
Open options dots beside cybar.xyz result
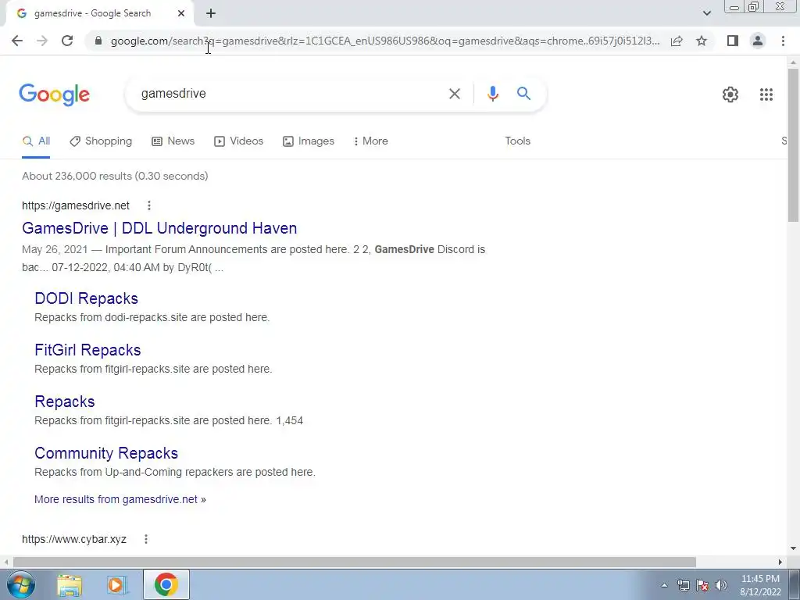(x=146, y=539)
